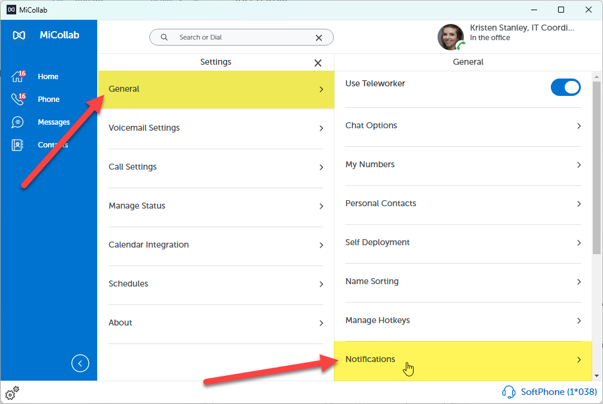
Task: Click Home label in sidebar
Action: coord(48,77)
